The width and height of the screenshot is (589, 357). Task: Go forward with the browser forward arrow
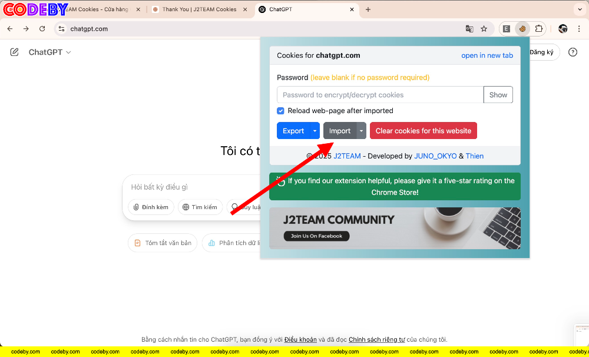click(26, 29)
